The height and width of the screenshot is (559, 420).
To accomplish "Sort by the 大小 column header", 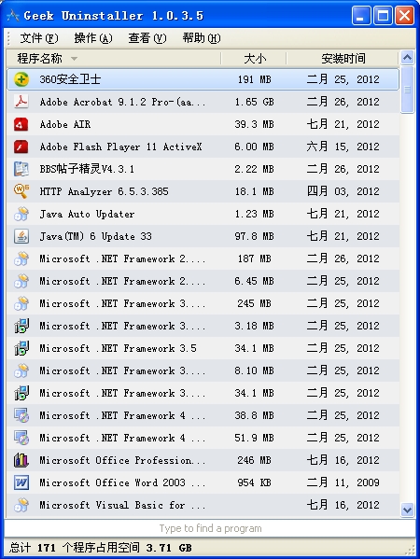I will coord(254,59).
